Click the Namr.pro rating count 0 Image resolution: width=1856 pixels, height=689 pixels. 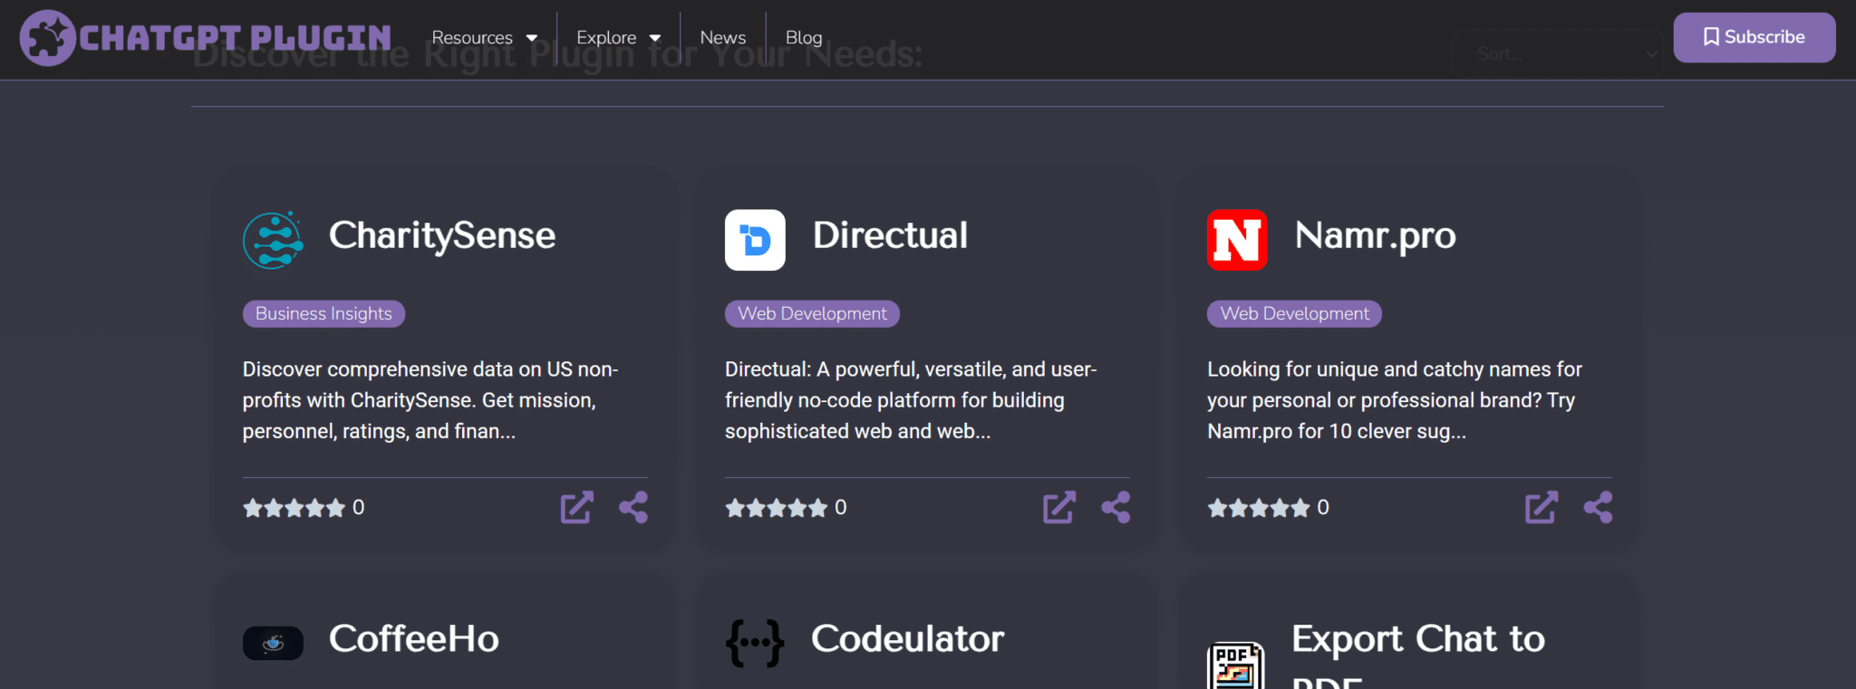pos(1323,508)
